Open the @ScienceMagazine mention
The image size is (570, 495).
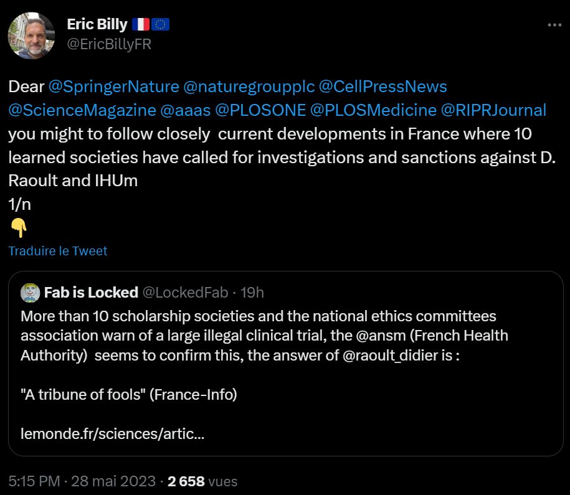pos(82,110)
